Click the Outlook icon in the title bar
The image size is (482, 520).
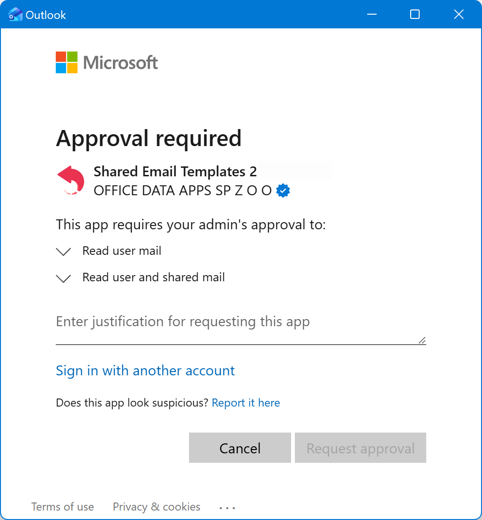[16, 14]
